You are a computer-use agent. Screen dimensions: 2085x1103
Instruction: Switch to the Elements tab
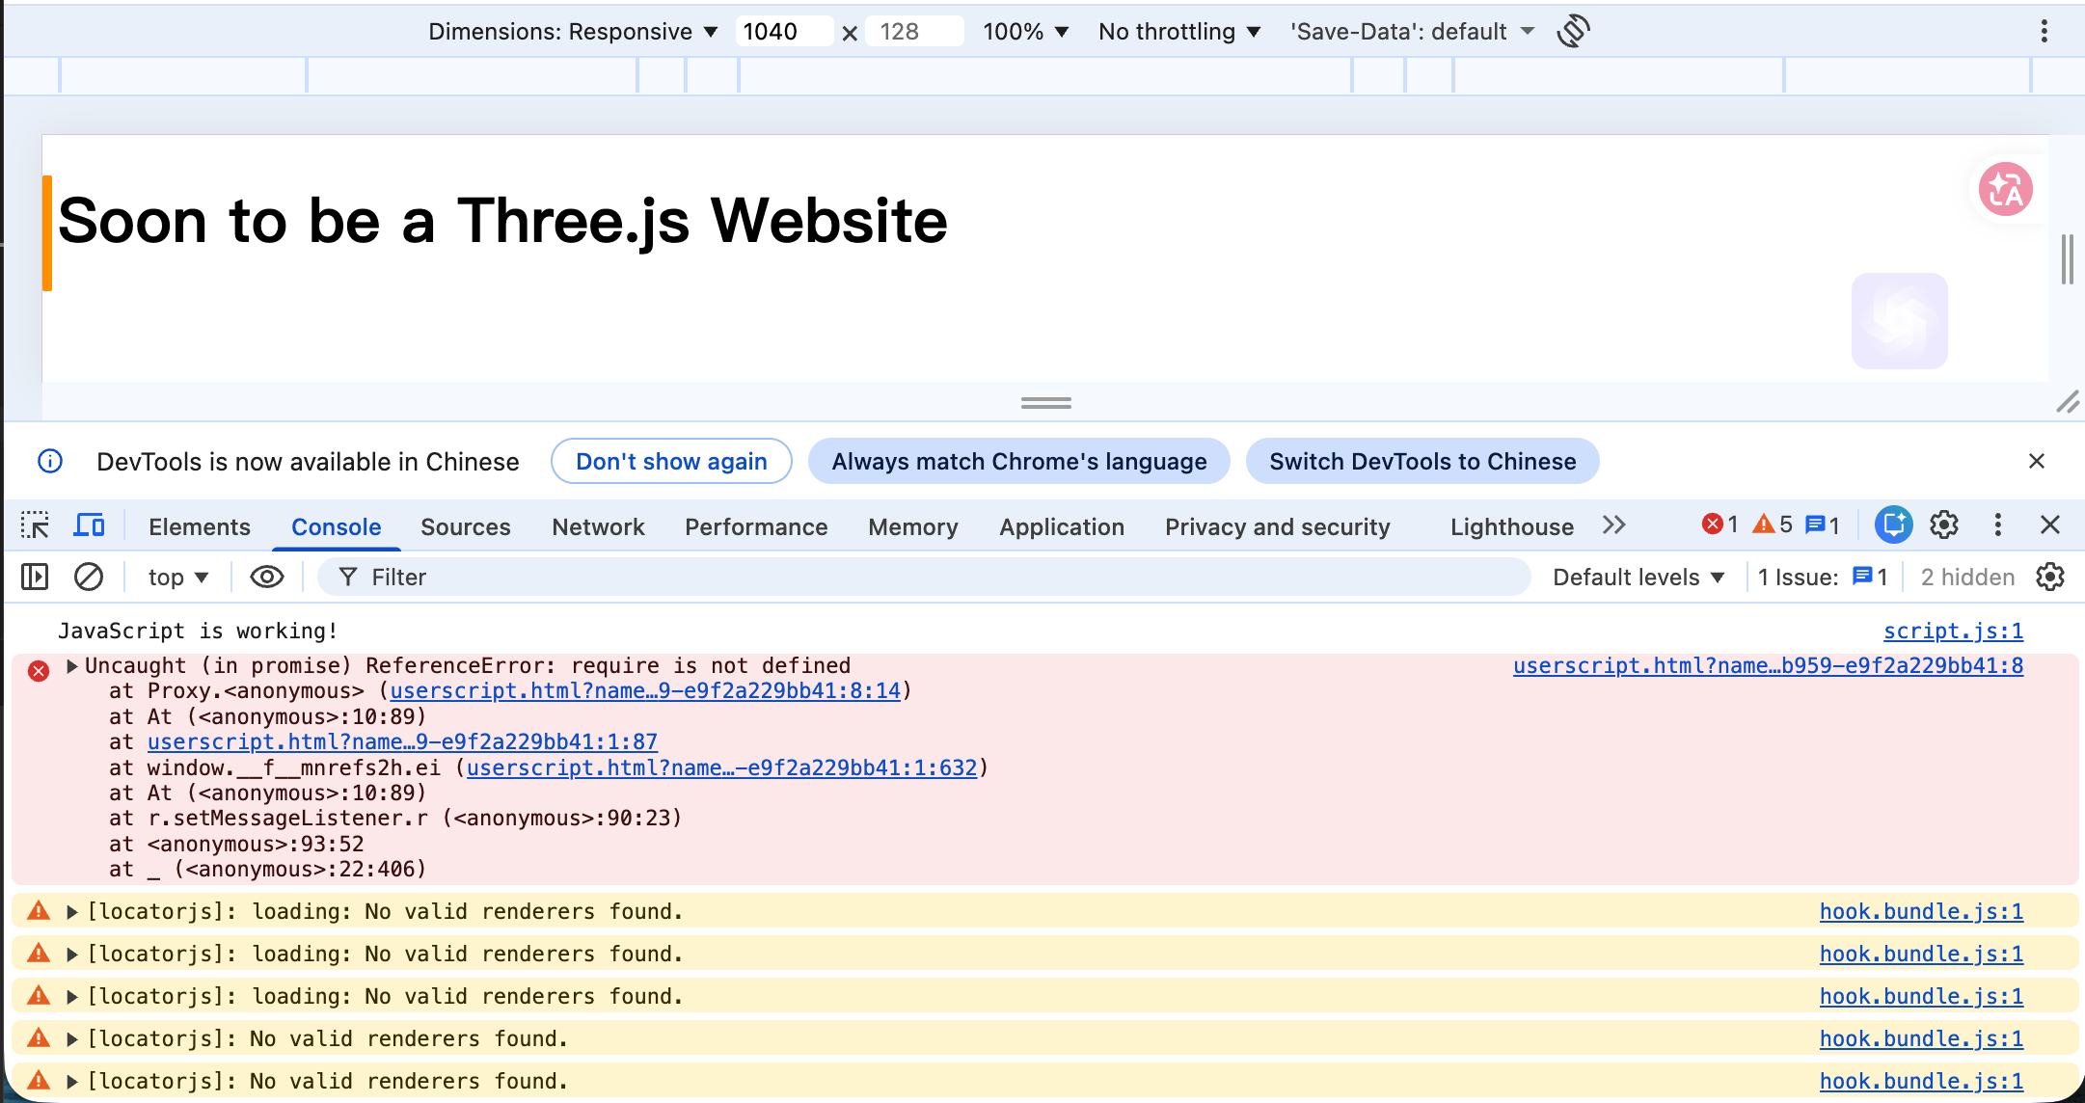(200, 526)
